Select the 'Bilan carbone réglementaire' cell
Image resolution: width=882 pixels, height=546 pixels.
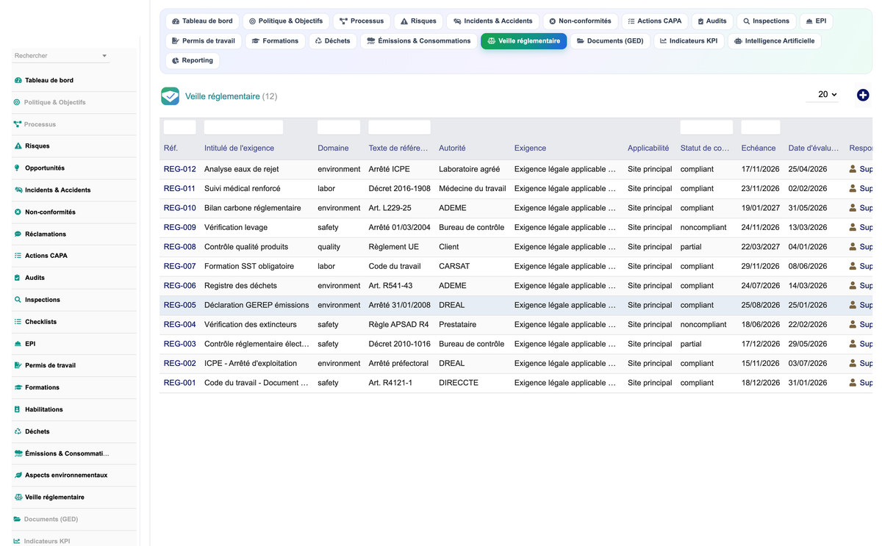(253, 208)
